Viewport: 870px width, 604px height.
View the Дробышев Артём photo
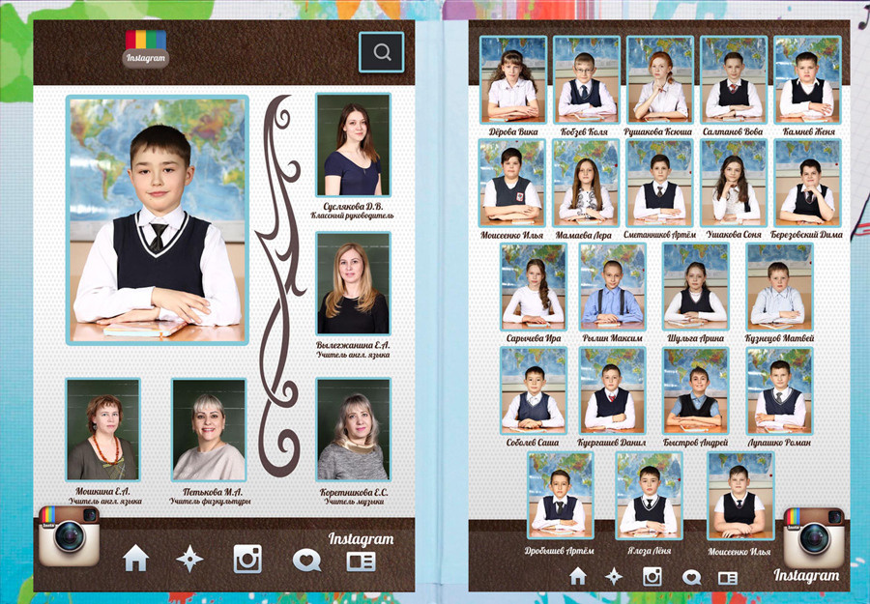(560, 496)
